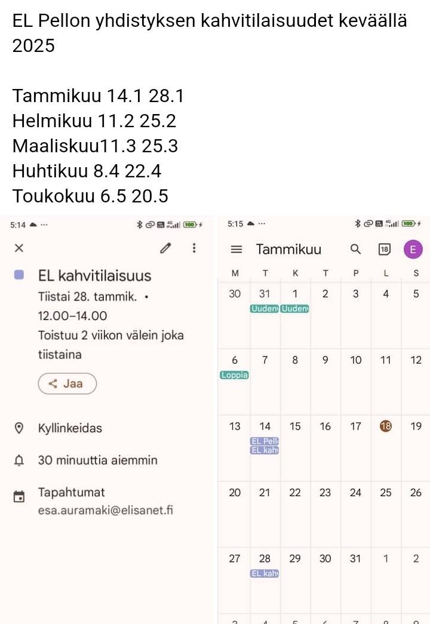Open EL kahvitilaisuus event on January 28
This screenshot has width=430, height=624.
265,574
